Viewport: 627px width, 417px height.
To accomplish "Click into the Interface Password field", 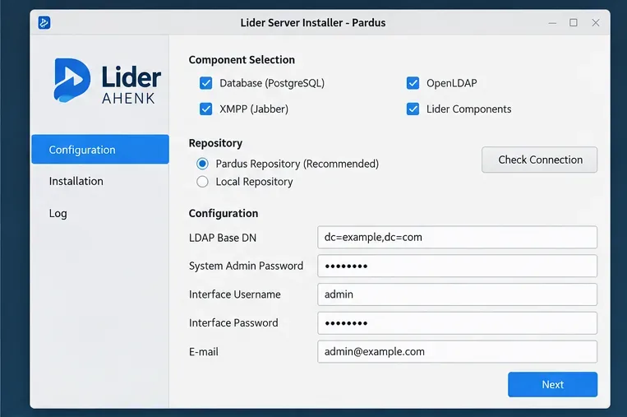I will (x=457, y=323).
